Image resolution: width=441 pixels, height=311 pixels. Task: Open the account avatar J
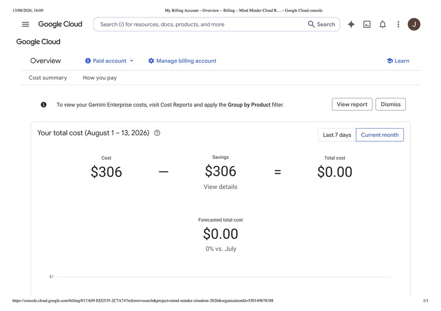click(x=414, y=25)
